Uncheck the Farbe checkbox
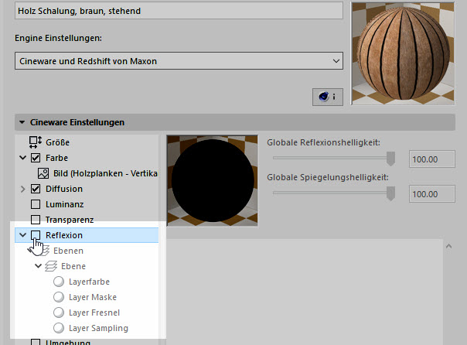 [36, 158]
